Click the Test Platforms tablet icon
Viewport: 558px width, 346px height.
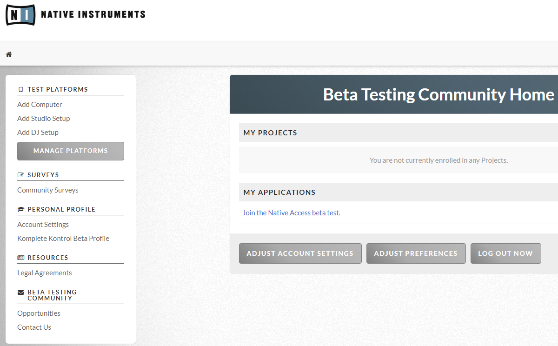pos(20,89)
